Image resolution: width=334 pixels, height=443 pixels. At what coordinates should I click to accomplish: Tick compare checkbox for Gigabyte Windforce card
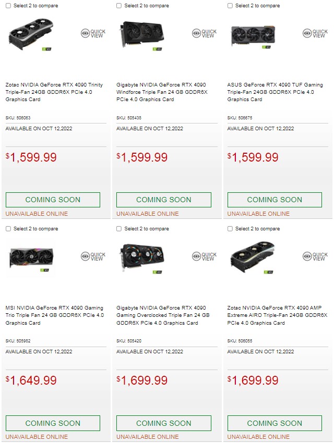point(119,6)
